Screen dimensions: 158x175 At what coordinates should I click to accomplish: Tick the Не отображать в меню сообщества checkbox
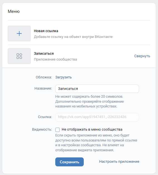coord(58,130)
